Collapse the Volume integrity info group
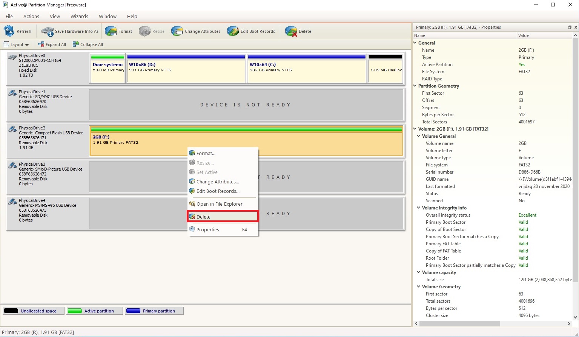Image resolution: width=579 pixels, height=337 pixels. (x=419, y=208)
